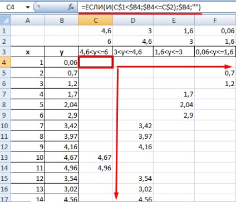This screenshot has width=236, height=202.
Task: Open the Name Box dropdown arrow
Action: (28, 7)
